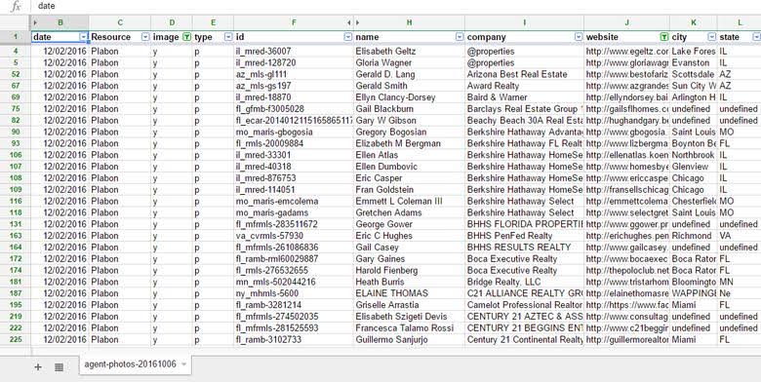
Task: Select cell Eric Casper
Action: [409, 178]
